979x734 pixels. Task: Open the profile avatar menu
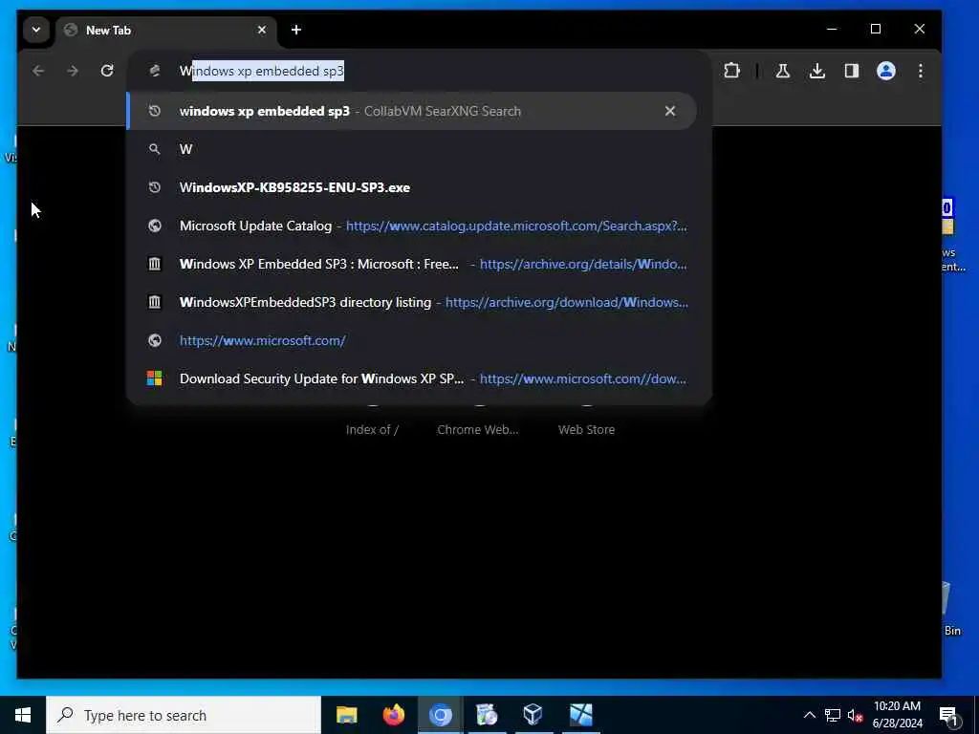(885, 71)
